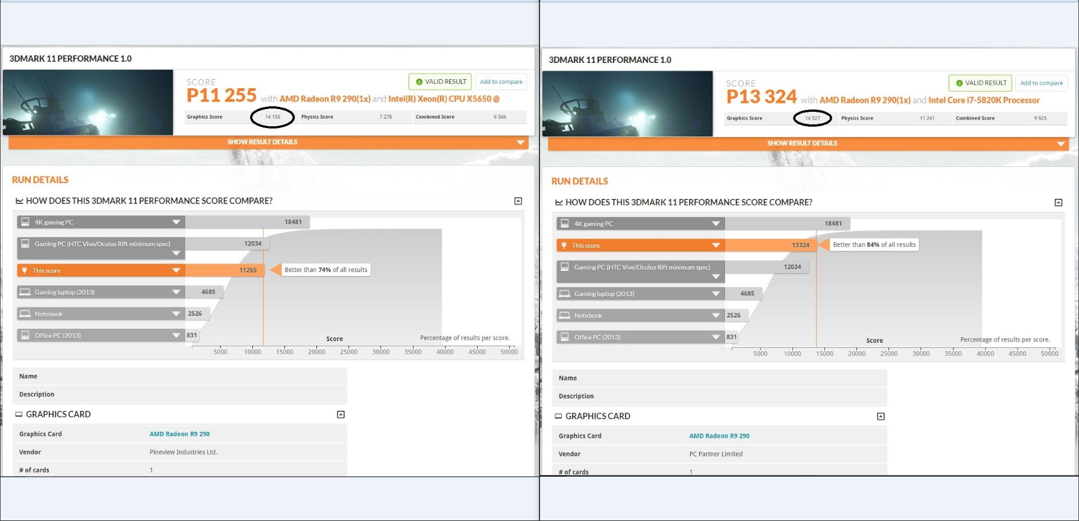Click the Gaming laptop icon in left result
This screenshot has width=1079, height=521.
tap(25, 292)
